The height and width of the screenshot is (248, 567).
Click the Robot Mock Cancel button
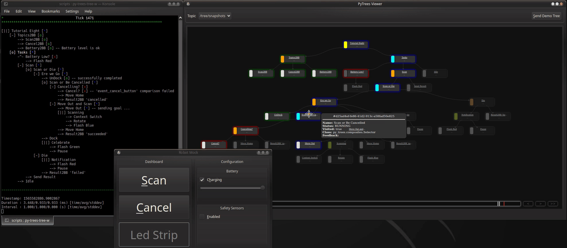[x=154, y=207]
